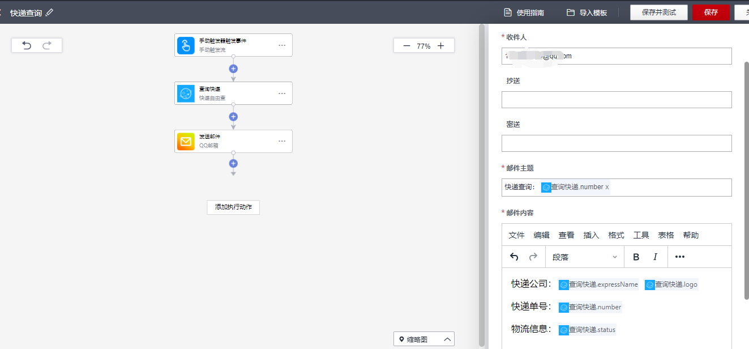Open the 工具 editor menu
749x349 pixels.
[x=641, y=235]
